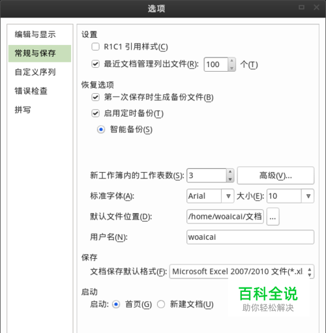The image size is (326, 333).
Task: Click the 用户名 field containing woaicai
Action: point(250,237)
